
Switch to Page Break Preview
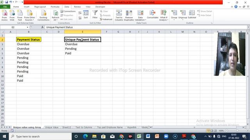pos(215,131)
